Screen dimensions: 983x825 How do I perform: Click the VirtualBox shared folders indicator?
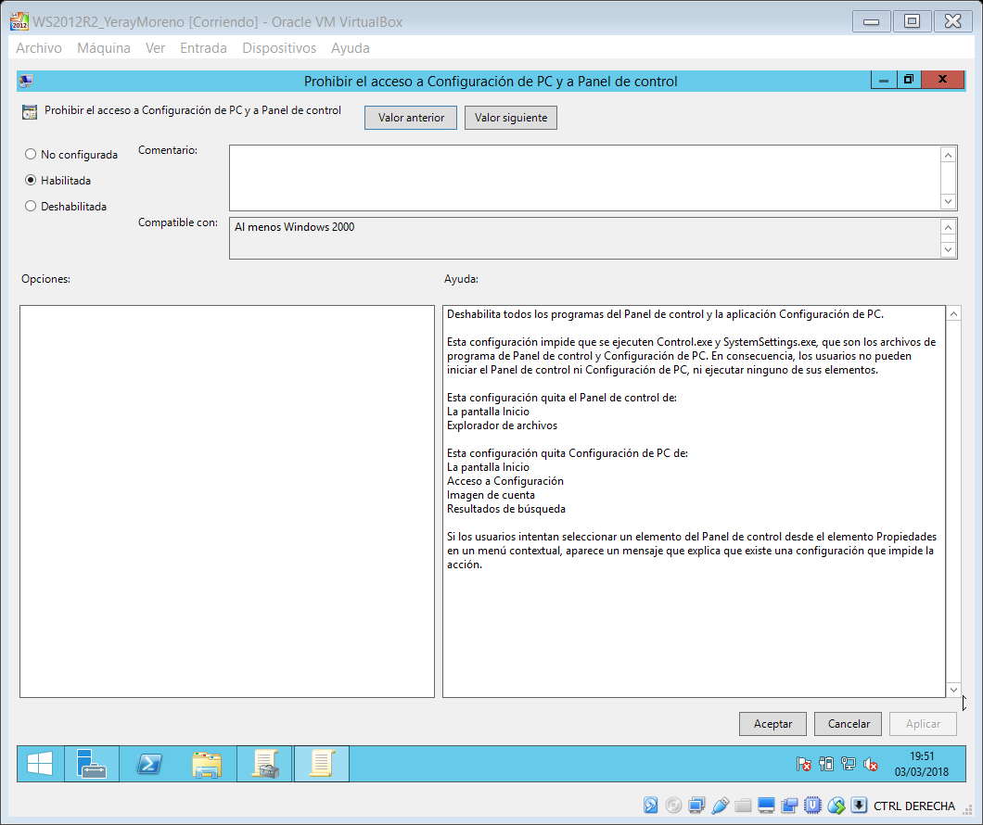click(743, 806)
